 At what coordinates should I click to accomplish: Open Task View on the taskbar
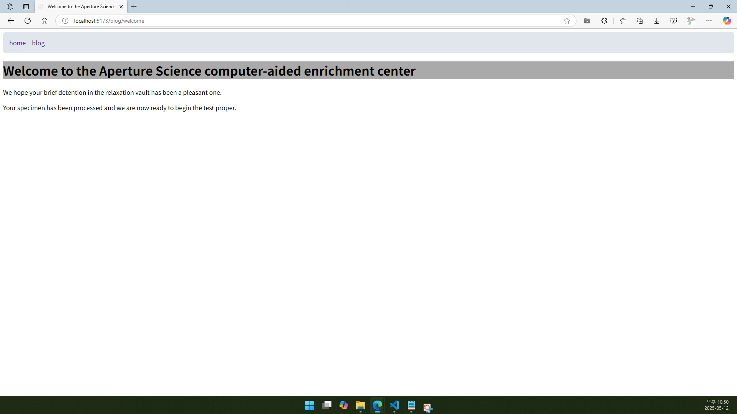coord(327,405)
